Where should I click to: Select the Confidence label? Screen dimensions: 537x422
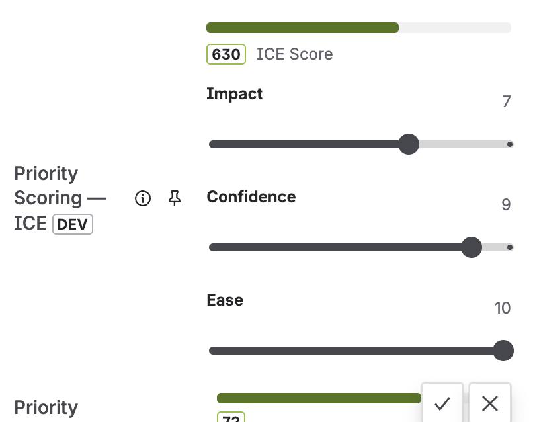point(251,196)
